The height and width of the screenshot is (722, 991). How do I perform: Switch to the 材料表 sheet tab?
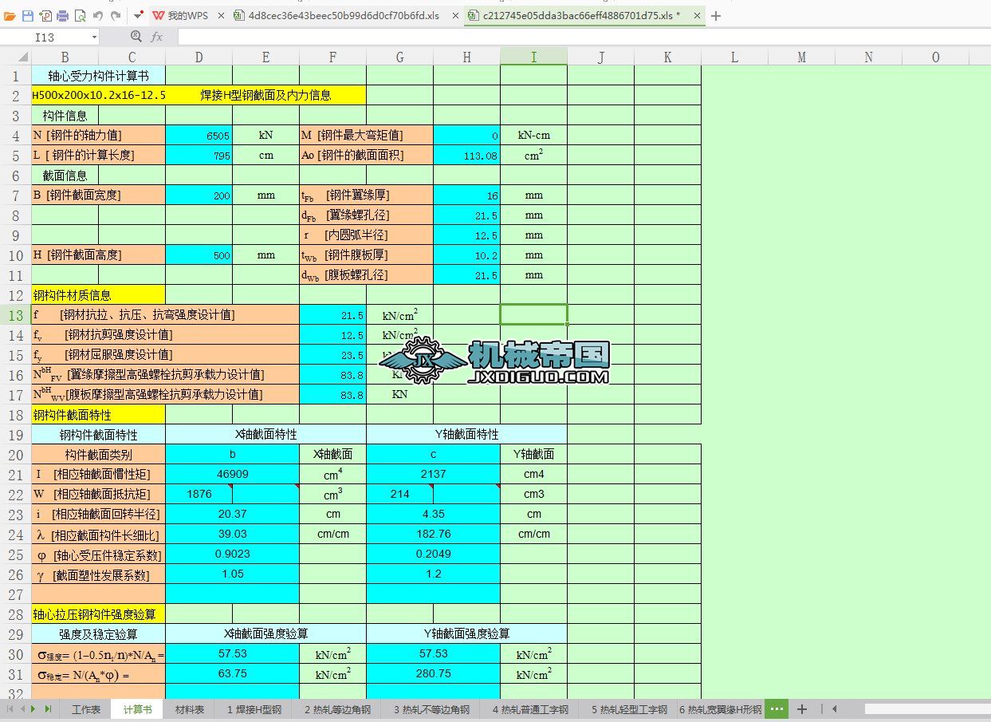[x=189, y=709]
